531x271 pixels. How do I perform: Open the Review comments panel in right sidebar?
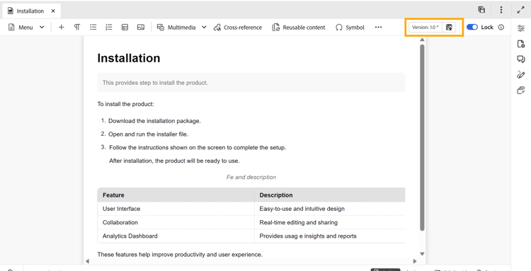(x=521, y=59)
